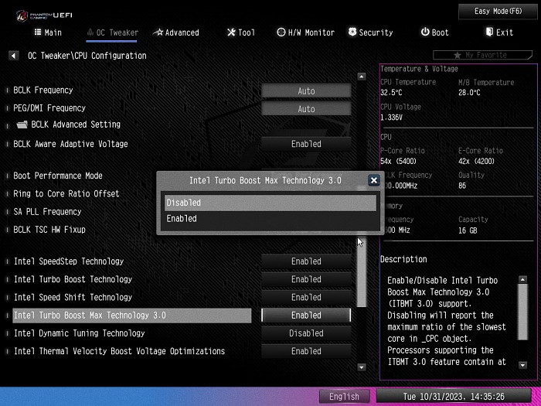
Task: Open PEG/DMI Frequency Auto value box
Action: point(306,109)
